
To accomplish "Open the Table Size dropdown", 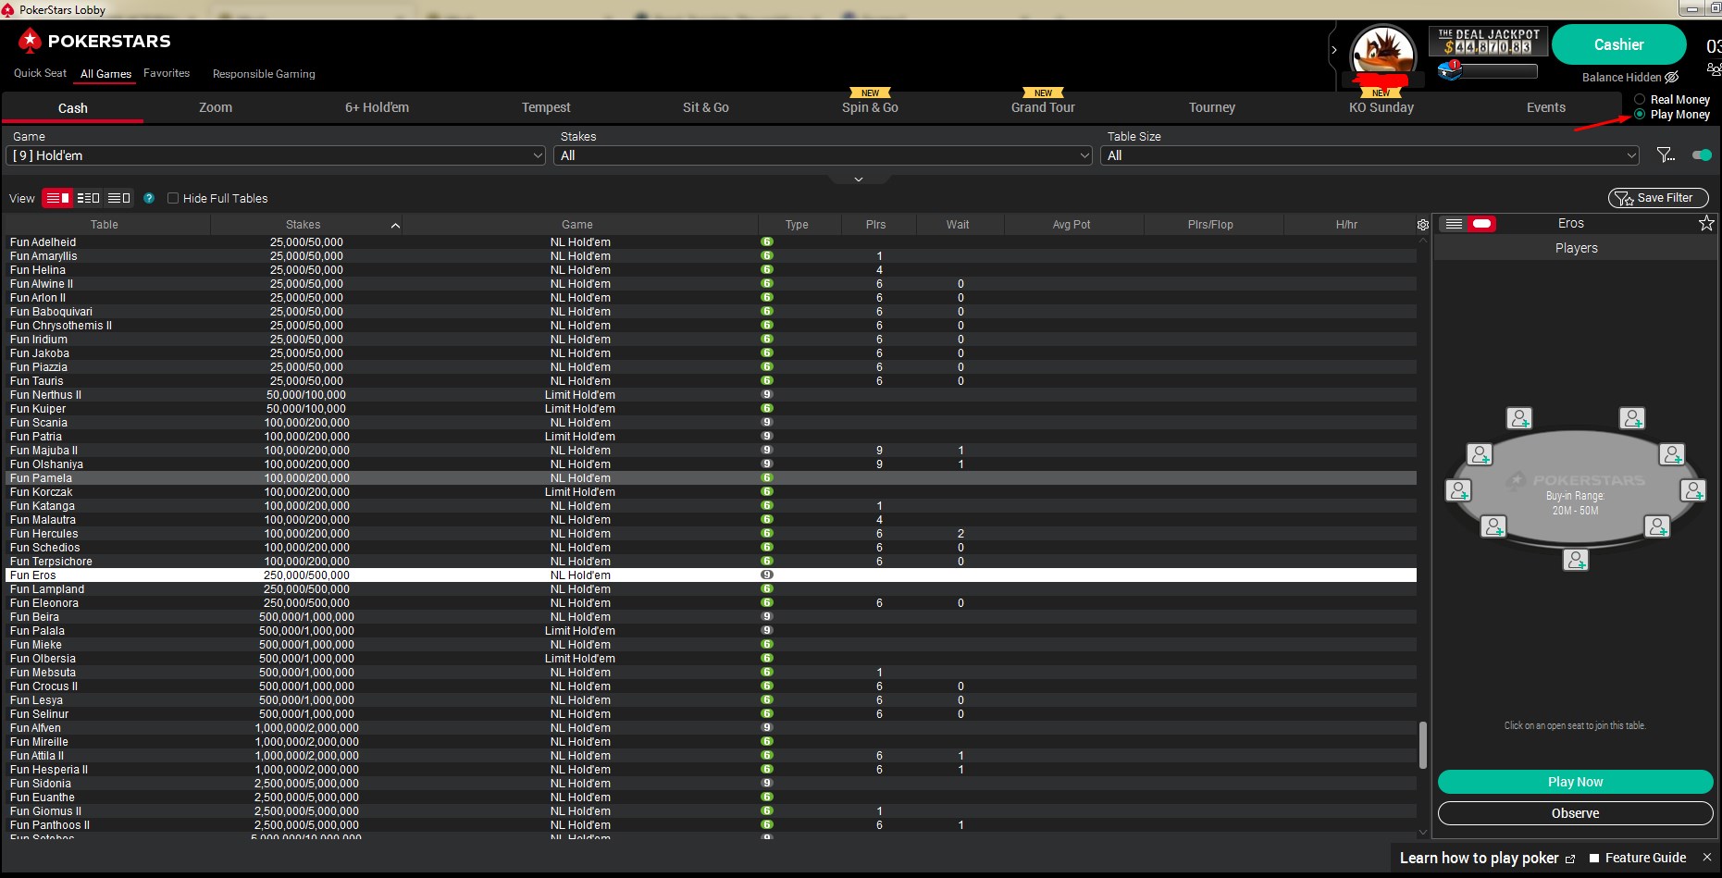I will pos(1369,155).
